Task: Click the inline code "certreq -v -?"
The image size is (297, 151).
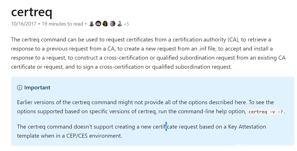Action: tap(266, 112)
